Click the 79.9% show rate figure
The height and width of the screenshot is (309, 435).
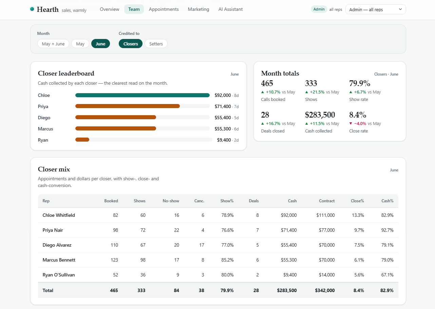point(360,83)
